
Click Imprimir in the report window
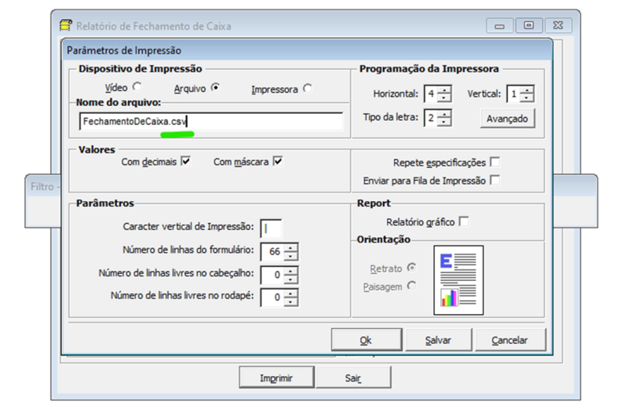coord(276,378)
